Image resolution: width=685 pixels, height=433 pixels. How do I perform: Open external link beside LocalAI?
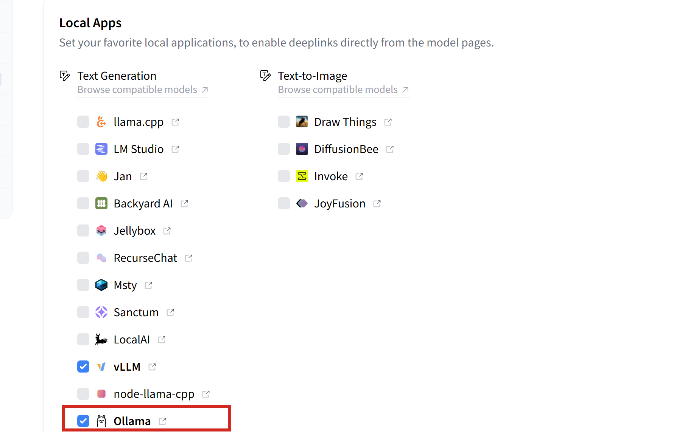click(162, 340)
